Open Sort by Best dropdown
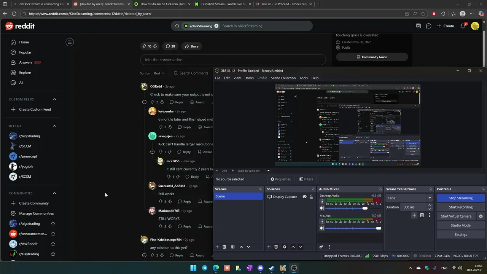 click(159, 73)
